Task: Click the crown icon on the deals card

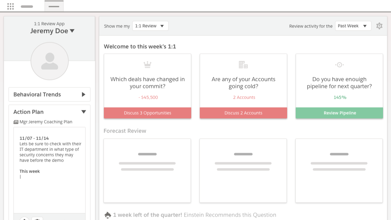Action: coord(148,64)
